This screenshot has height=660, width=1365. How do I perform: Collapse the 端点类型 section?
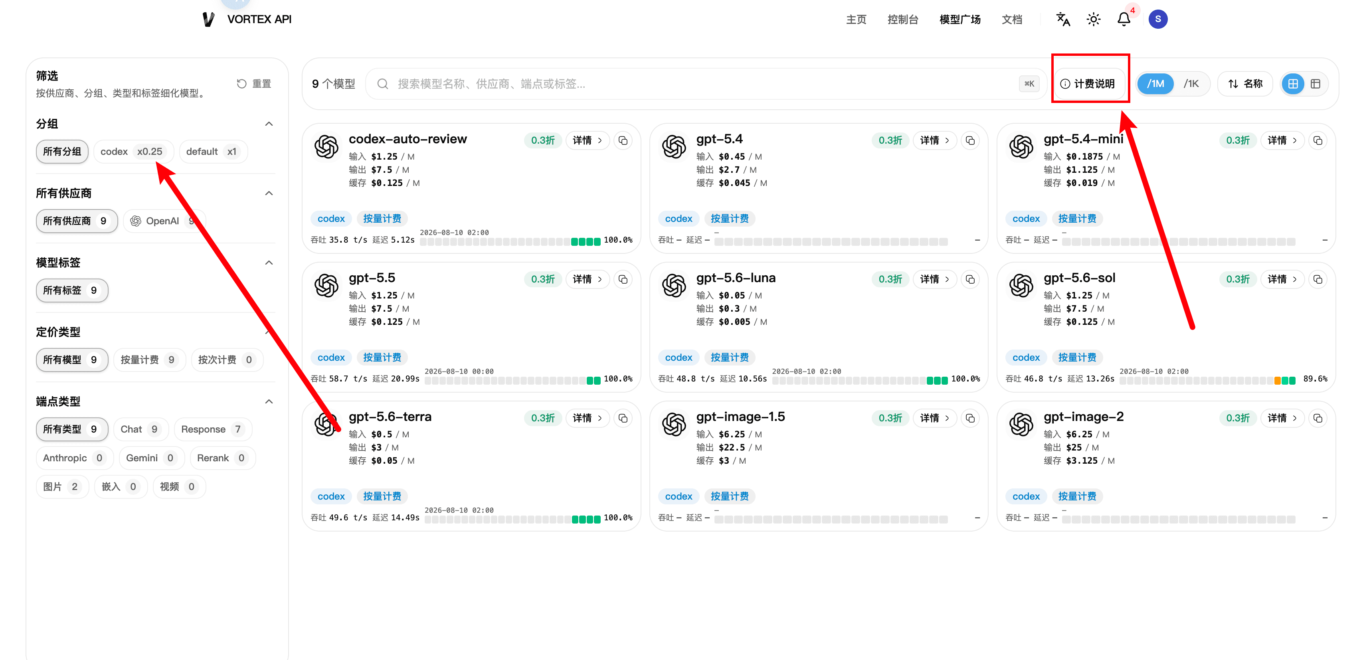click(x=269, y=401)
